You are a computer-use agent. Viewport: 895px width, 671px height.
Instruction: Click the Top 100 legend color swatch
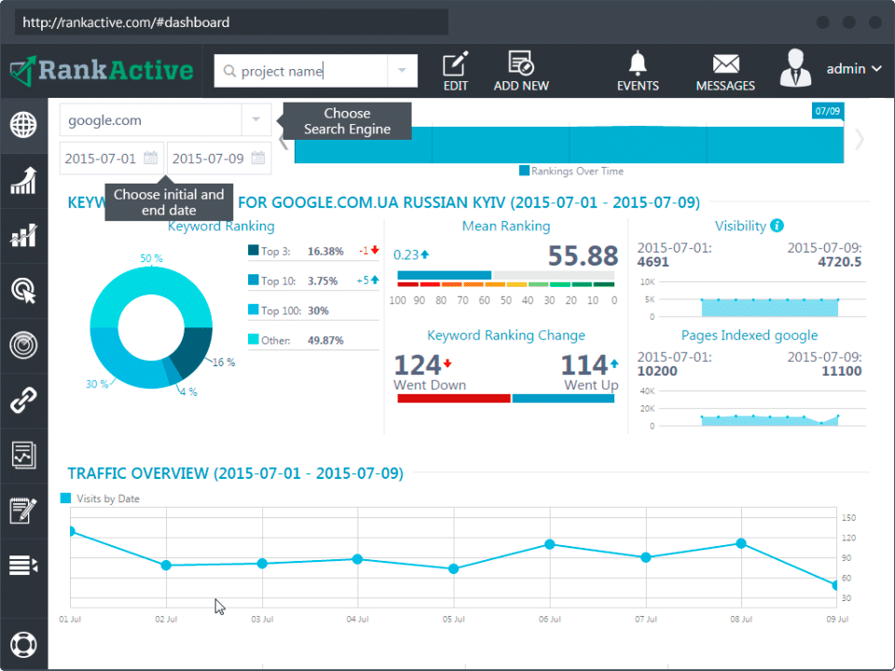pos(254,309)
